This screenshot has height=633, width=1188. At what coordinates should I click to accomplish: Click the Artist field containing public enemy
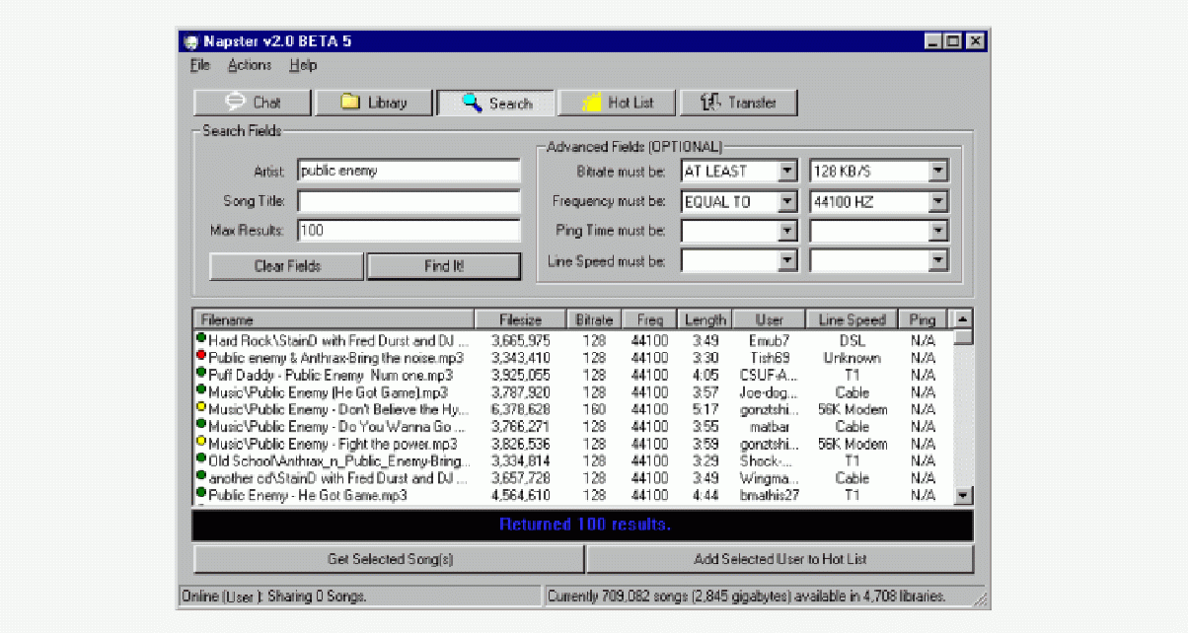(x=408, y=171)
